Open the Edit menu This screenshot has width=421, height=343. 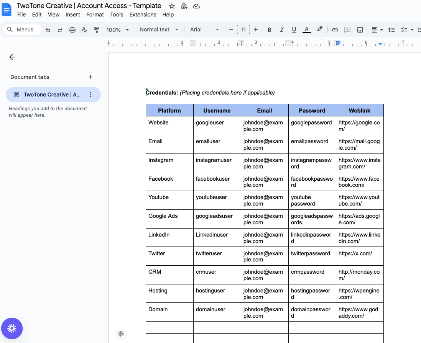[37, 15]
